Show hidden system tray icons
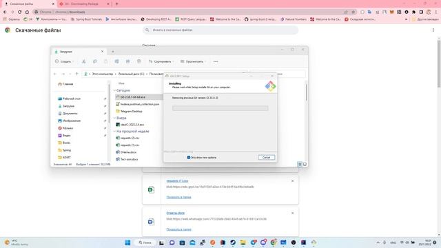The width and height of the screenshot is (441, 248). 378,242
